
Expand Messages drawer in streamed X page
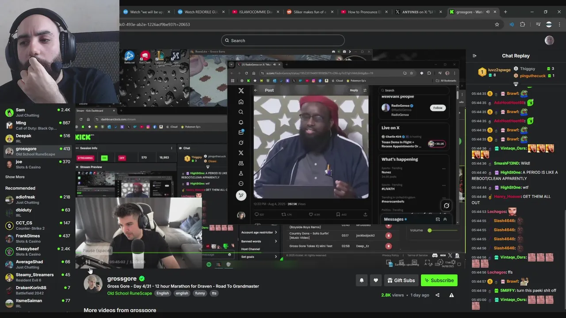point(445,219)
